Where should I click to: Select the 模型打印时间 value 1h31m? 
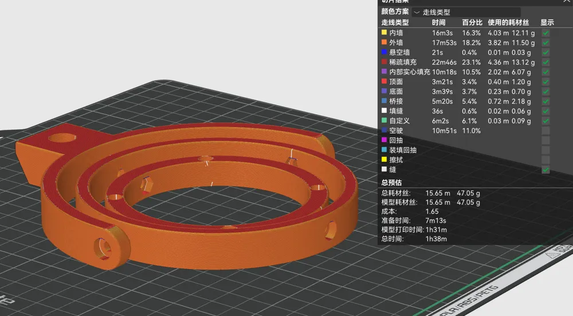coord(436,230)
